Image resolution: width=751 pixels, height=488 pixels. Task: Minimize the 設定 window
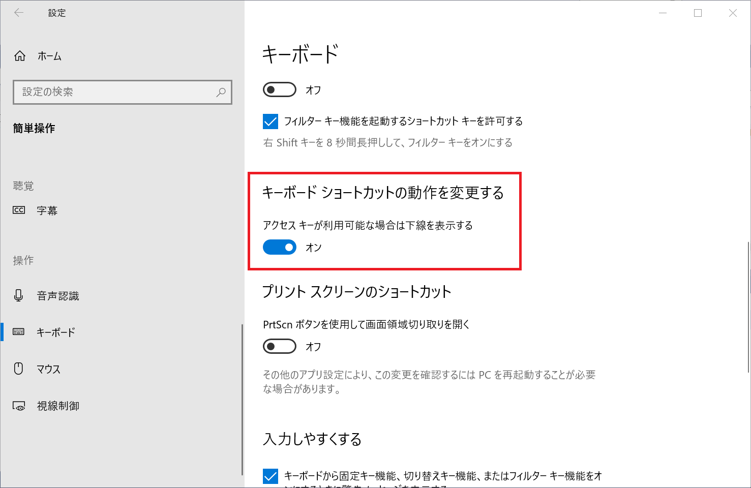tap(663, 13)
